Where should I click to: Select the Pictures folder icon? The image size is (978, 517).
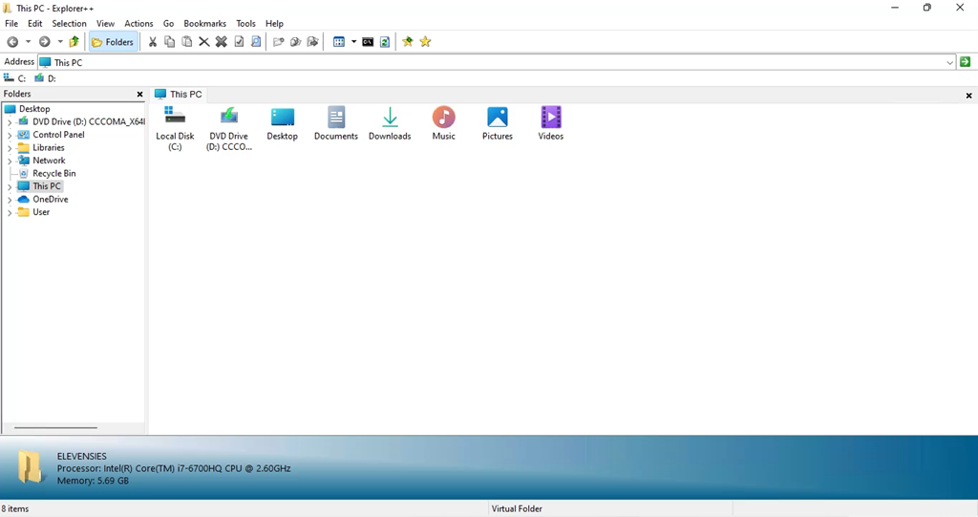pyautogui.click(x=497, y=123)
